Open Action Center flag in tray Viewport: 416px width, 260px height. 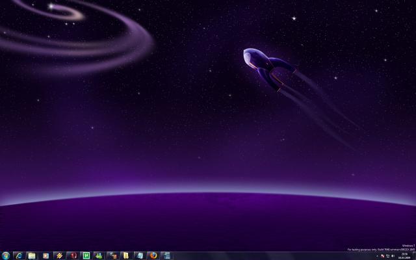tap(382, 256)
